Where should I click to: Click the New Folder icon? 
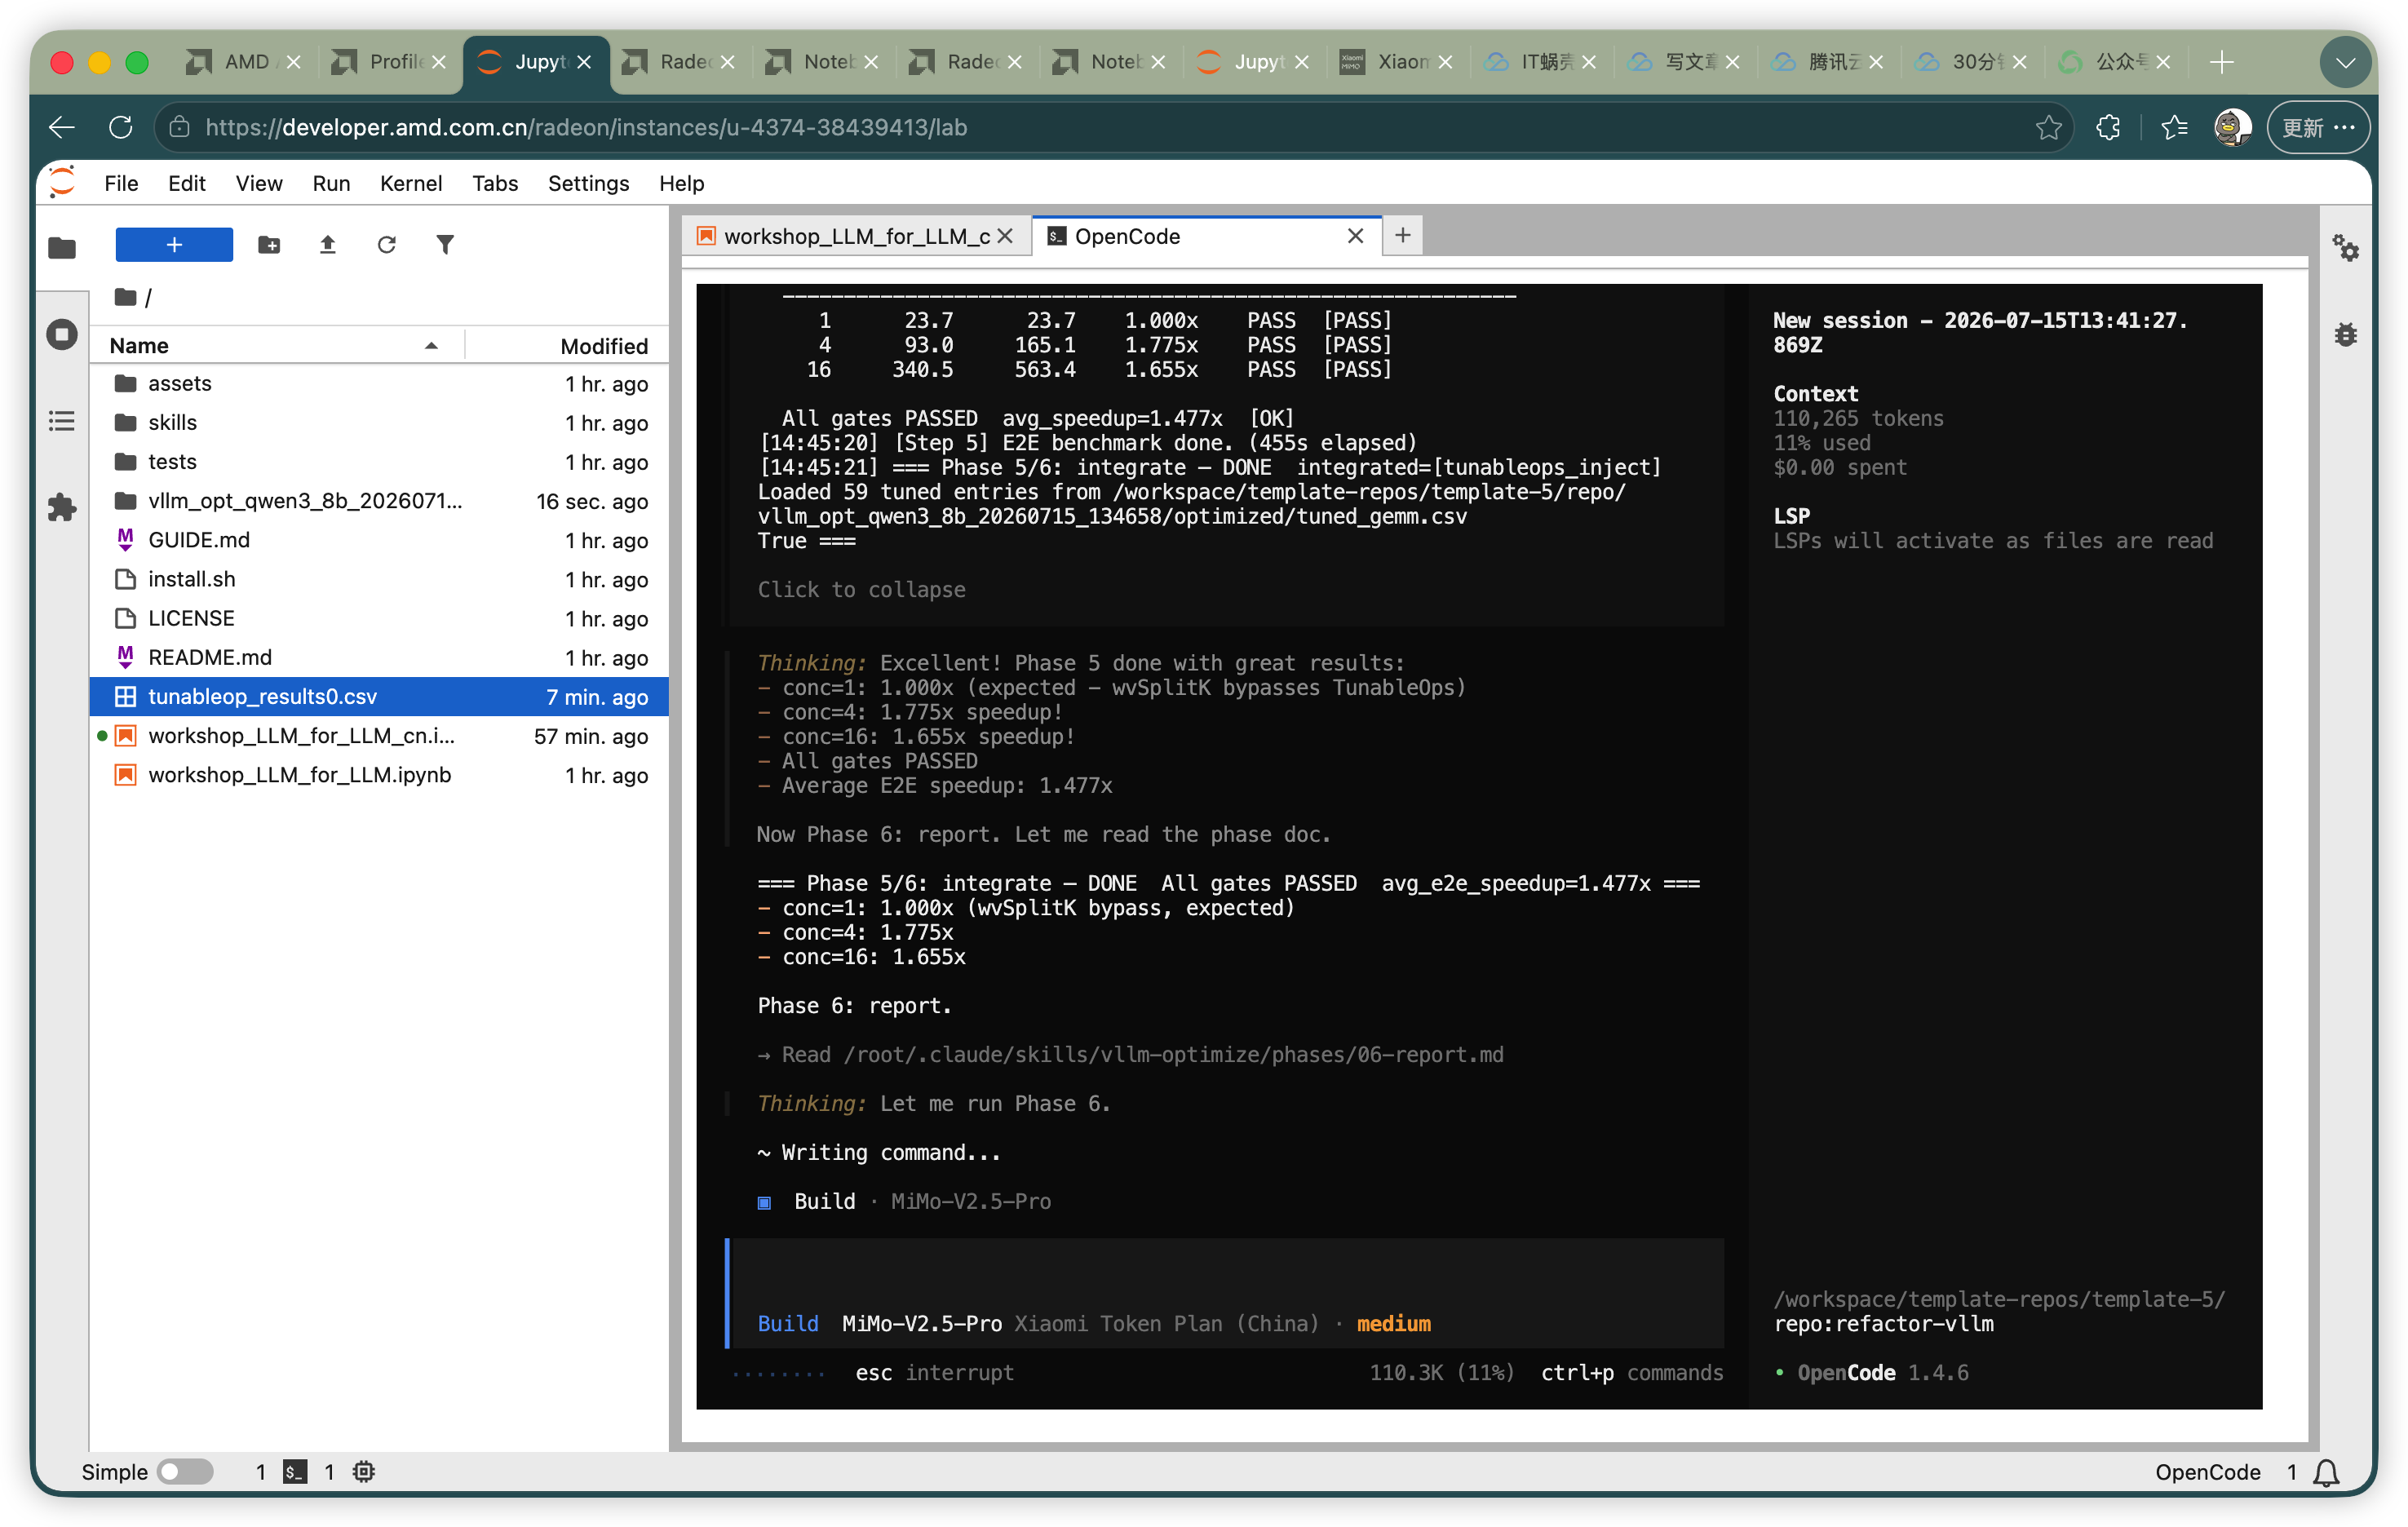(x=269, y=244)
